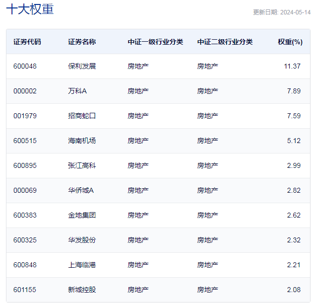Select security code 600848
This screenshot has height=305, width=313.
[25, 265]
